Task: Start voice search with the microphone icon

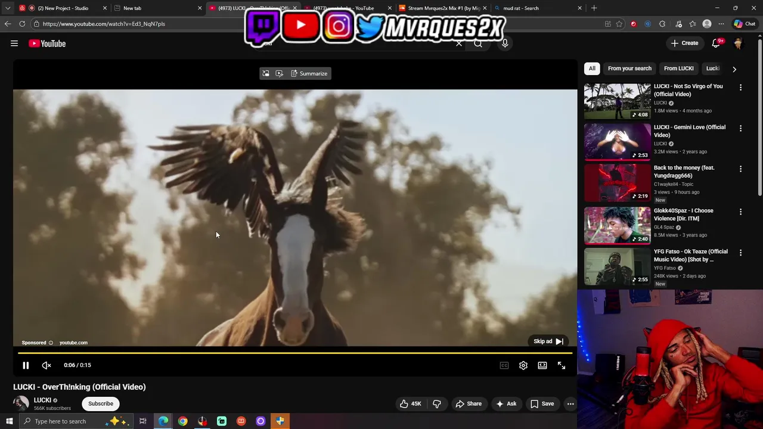Action: (505, 43)
